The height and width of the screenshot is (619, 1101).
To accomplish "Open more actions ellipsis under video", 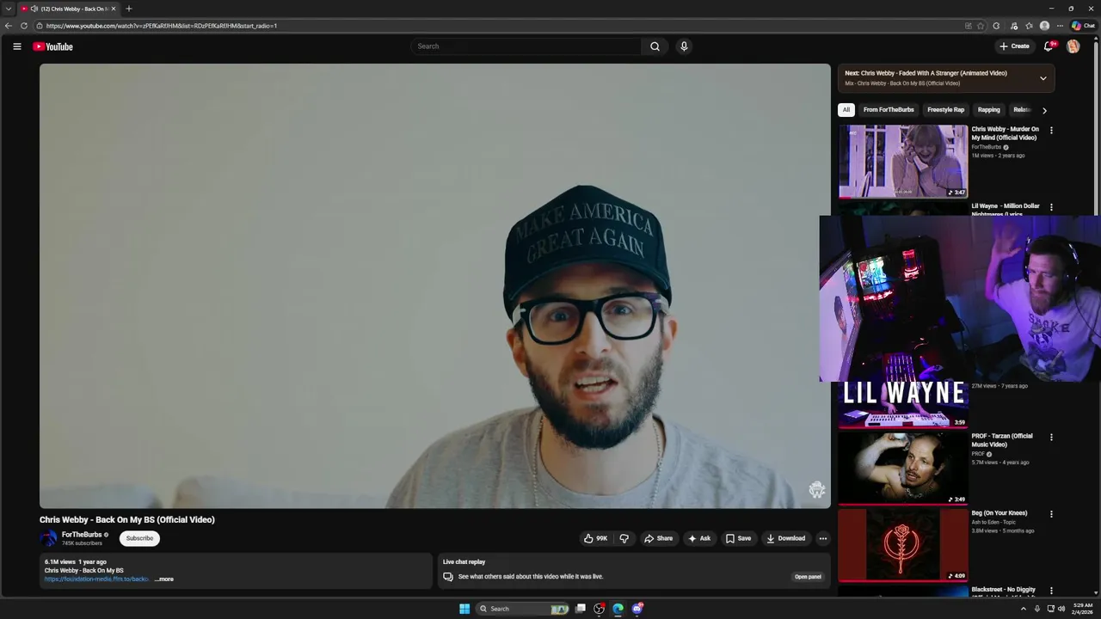I will click(x=822, y=538).
